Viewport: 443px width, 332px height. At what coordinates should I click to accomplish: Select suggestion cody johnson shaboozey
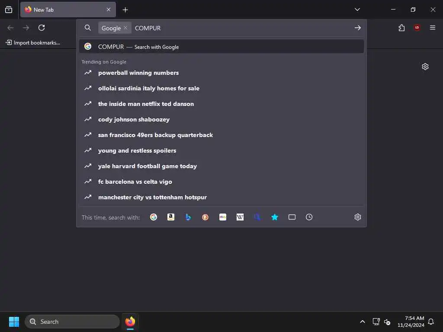(221, 119)
